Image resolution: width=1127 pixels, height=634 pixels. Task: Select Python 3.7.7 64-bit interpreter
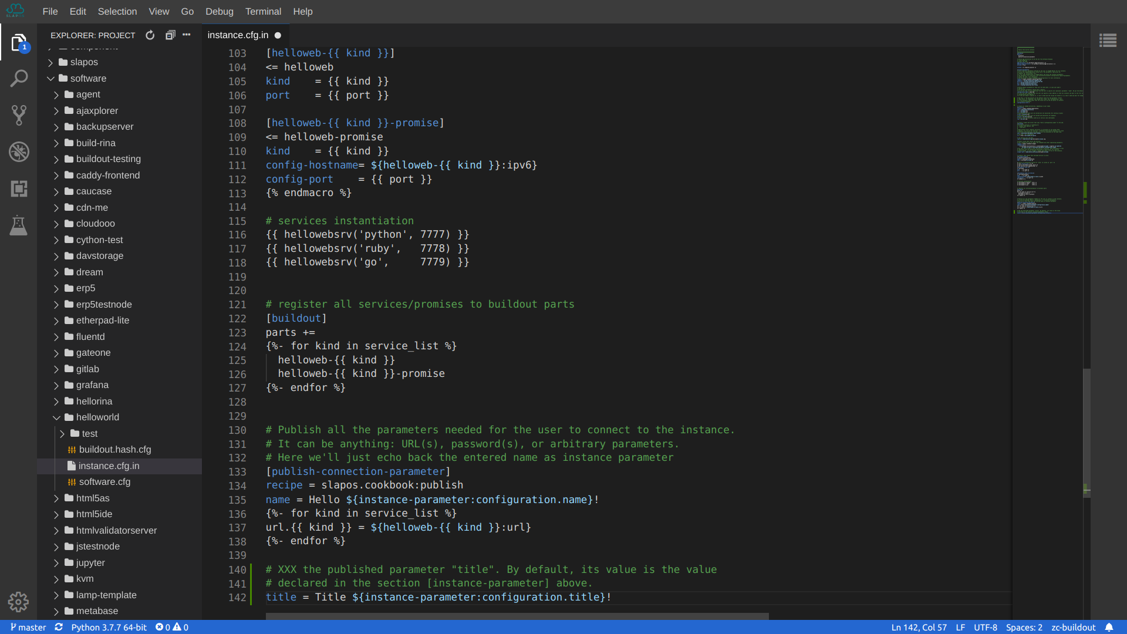click(x=109, y=627)
